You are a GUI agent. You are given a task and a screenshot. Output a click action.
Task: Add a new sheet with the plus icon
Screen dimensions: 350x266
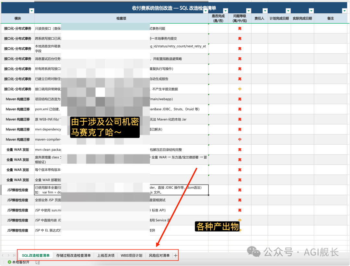point(176,256)
